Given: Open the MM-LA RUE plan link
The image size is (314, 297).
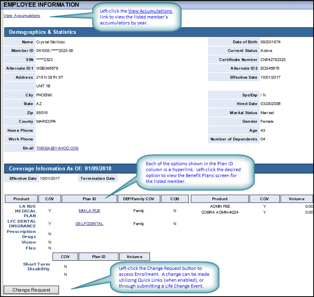Looking at the screenshot, I should [x=89, y=211].
